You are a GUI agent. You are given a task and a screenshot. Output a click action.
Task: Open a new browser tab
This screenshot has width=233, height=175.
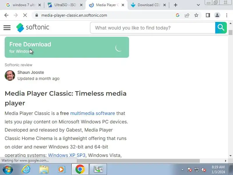pos(176,5)
